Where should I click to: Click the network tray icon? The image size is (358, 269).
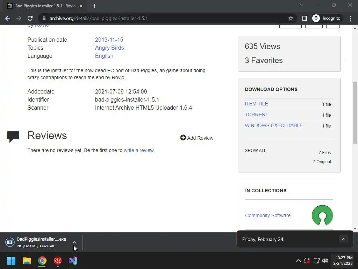(316, 261)
